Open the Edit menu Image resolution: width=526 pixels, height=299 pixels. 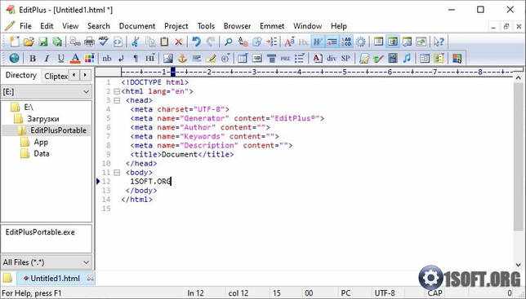click(47, 26)
